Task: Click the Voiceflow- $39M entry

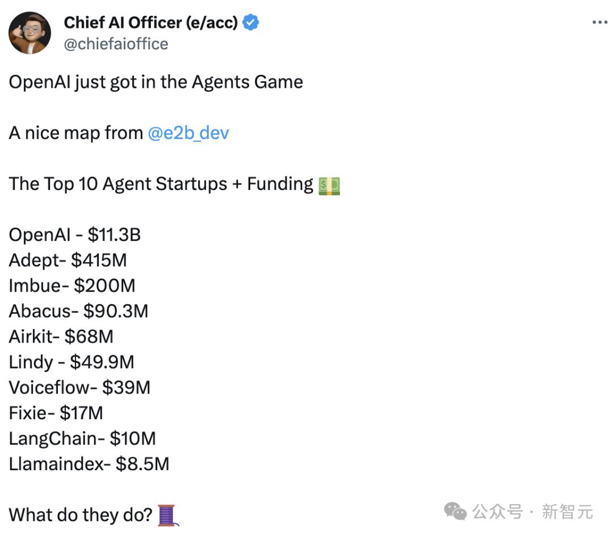Action: tap(79, 388)
